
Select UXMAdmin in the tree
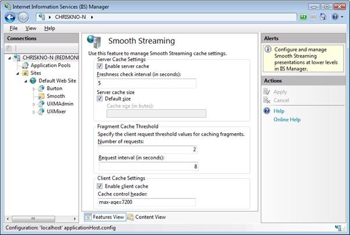[60, 104]
